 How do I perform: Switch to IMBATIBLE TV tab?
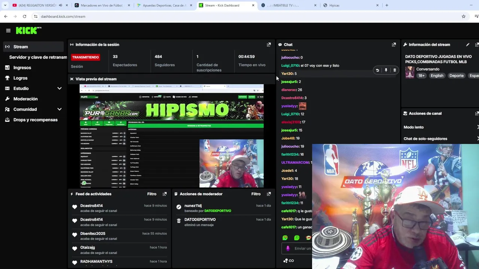point(289,5)
